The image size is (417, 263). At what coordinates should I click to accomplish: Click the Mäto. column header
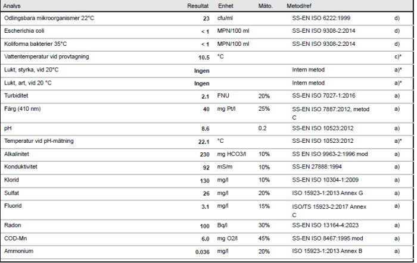point(265,6)
